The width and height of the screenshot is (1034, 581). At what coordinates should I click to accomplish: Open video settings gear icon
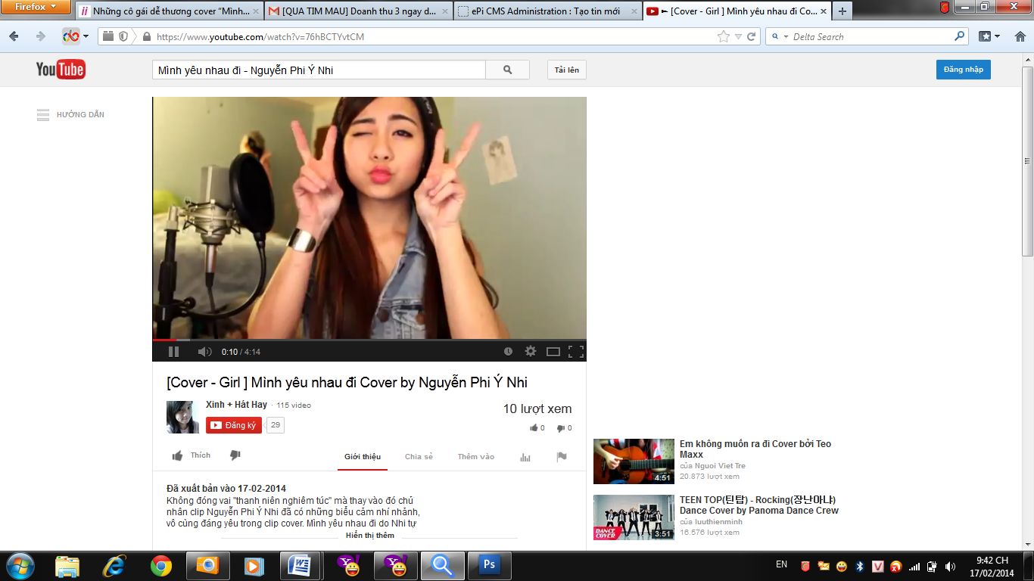click(531, 352)
